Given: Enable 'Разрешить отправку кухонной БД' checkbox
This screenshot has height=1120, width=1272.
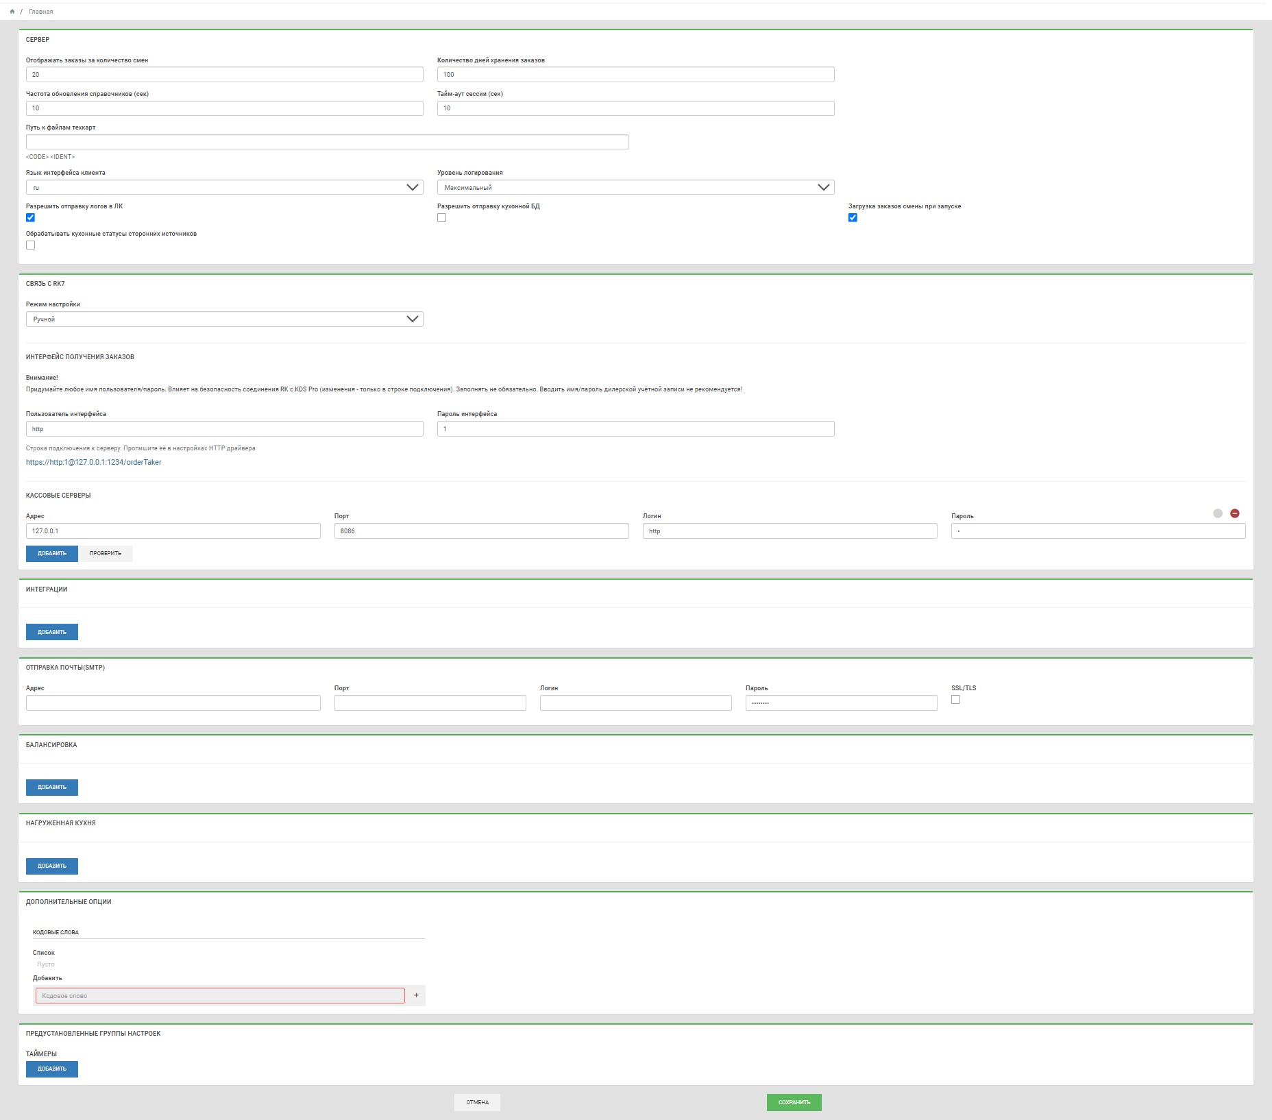Looking at the screenshot, I should [x=441, y=218].
